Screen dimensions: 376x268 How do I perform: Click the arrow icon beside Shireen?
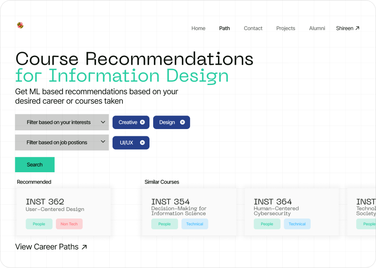[x=358, y=28]
